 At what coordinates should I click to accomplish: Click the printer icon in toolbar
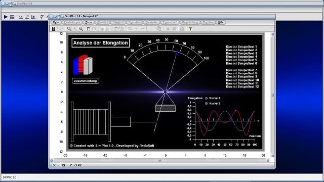click(x=182, y=29)
